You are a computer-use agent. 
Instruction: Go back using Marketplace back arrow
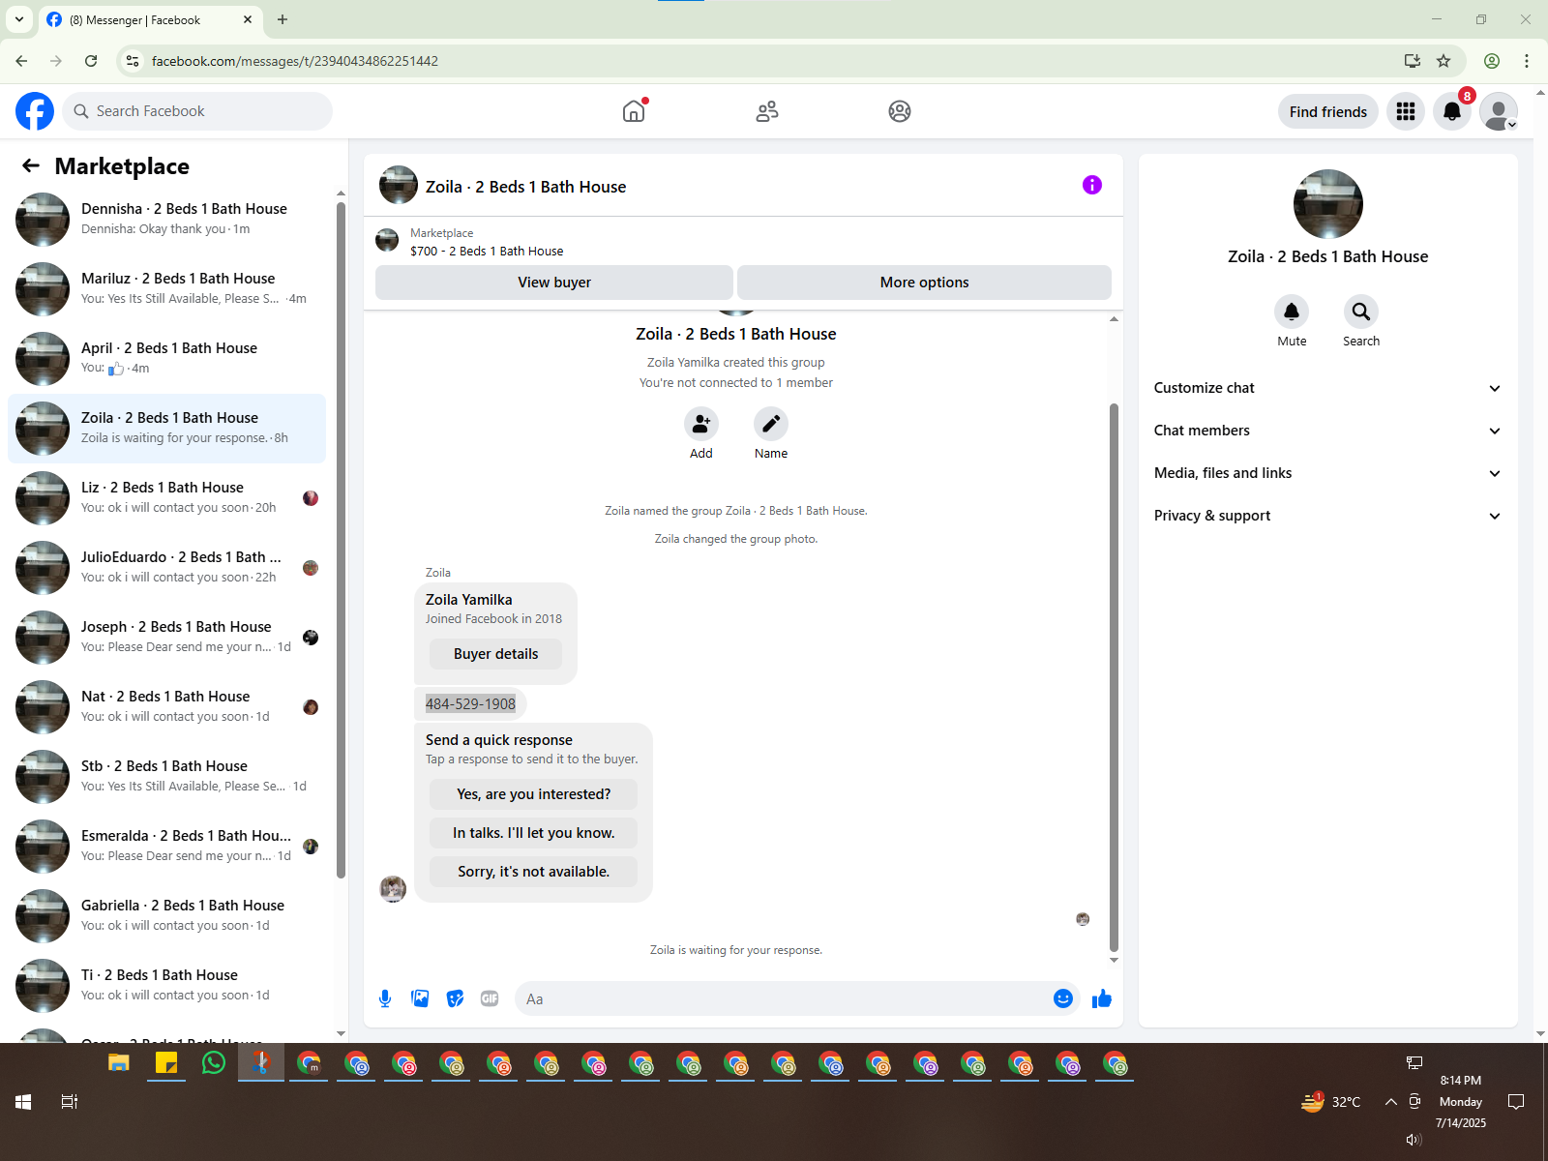pos(31,166)
